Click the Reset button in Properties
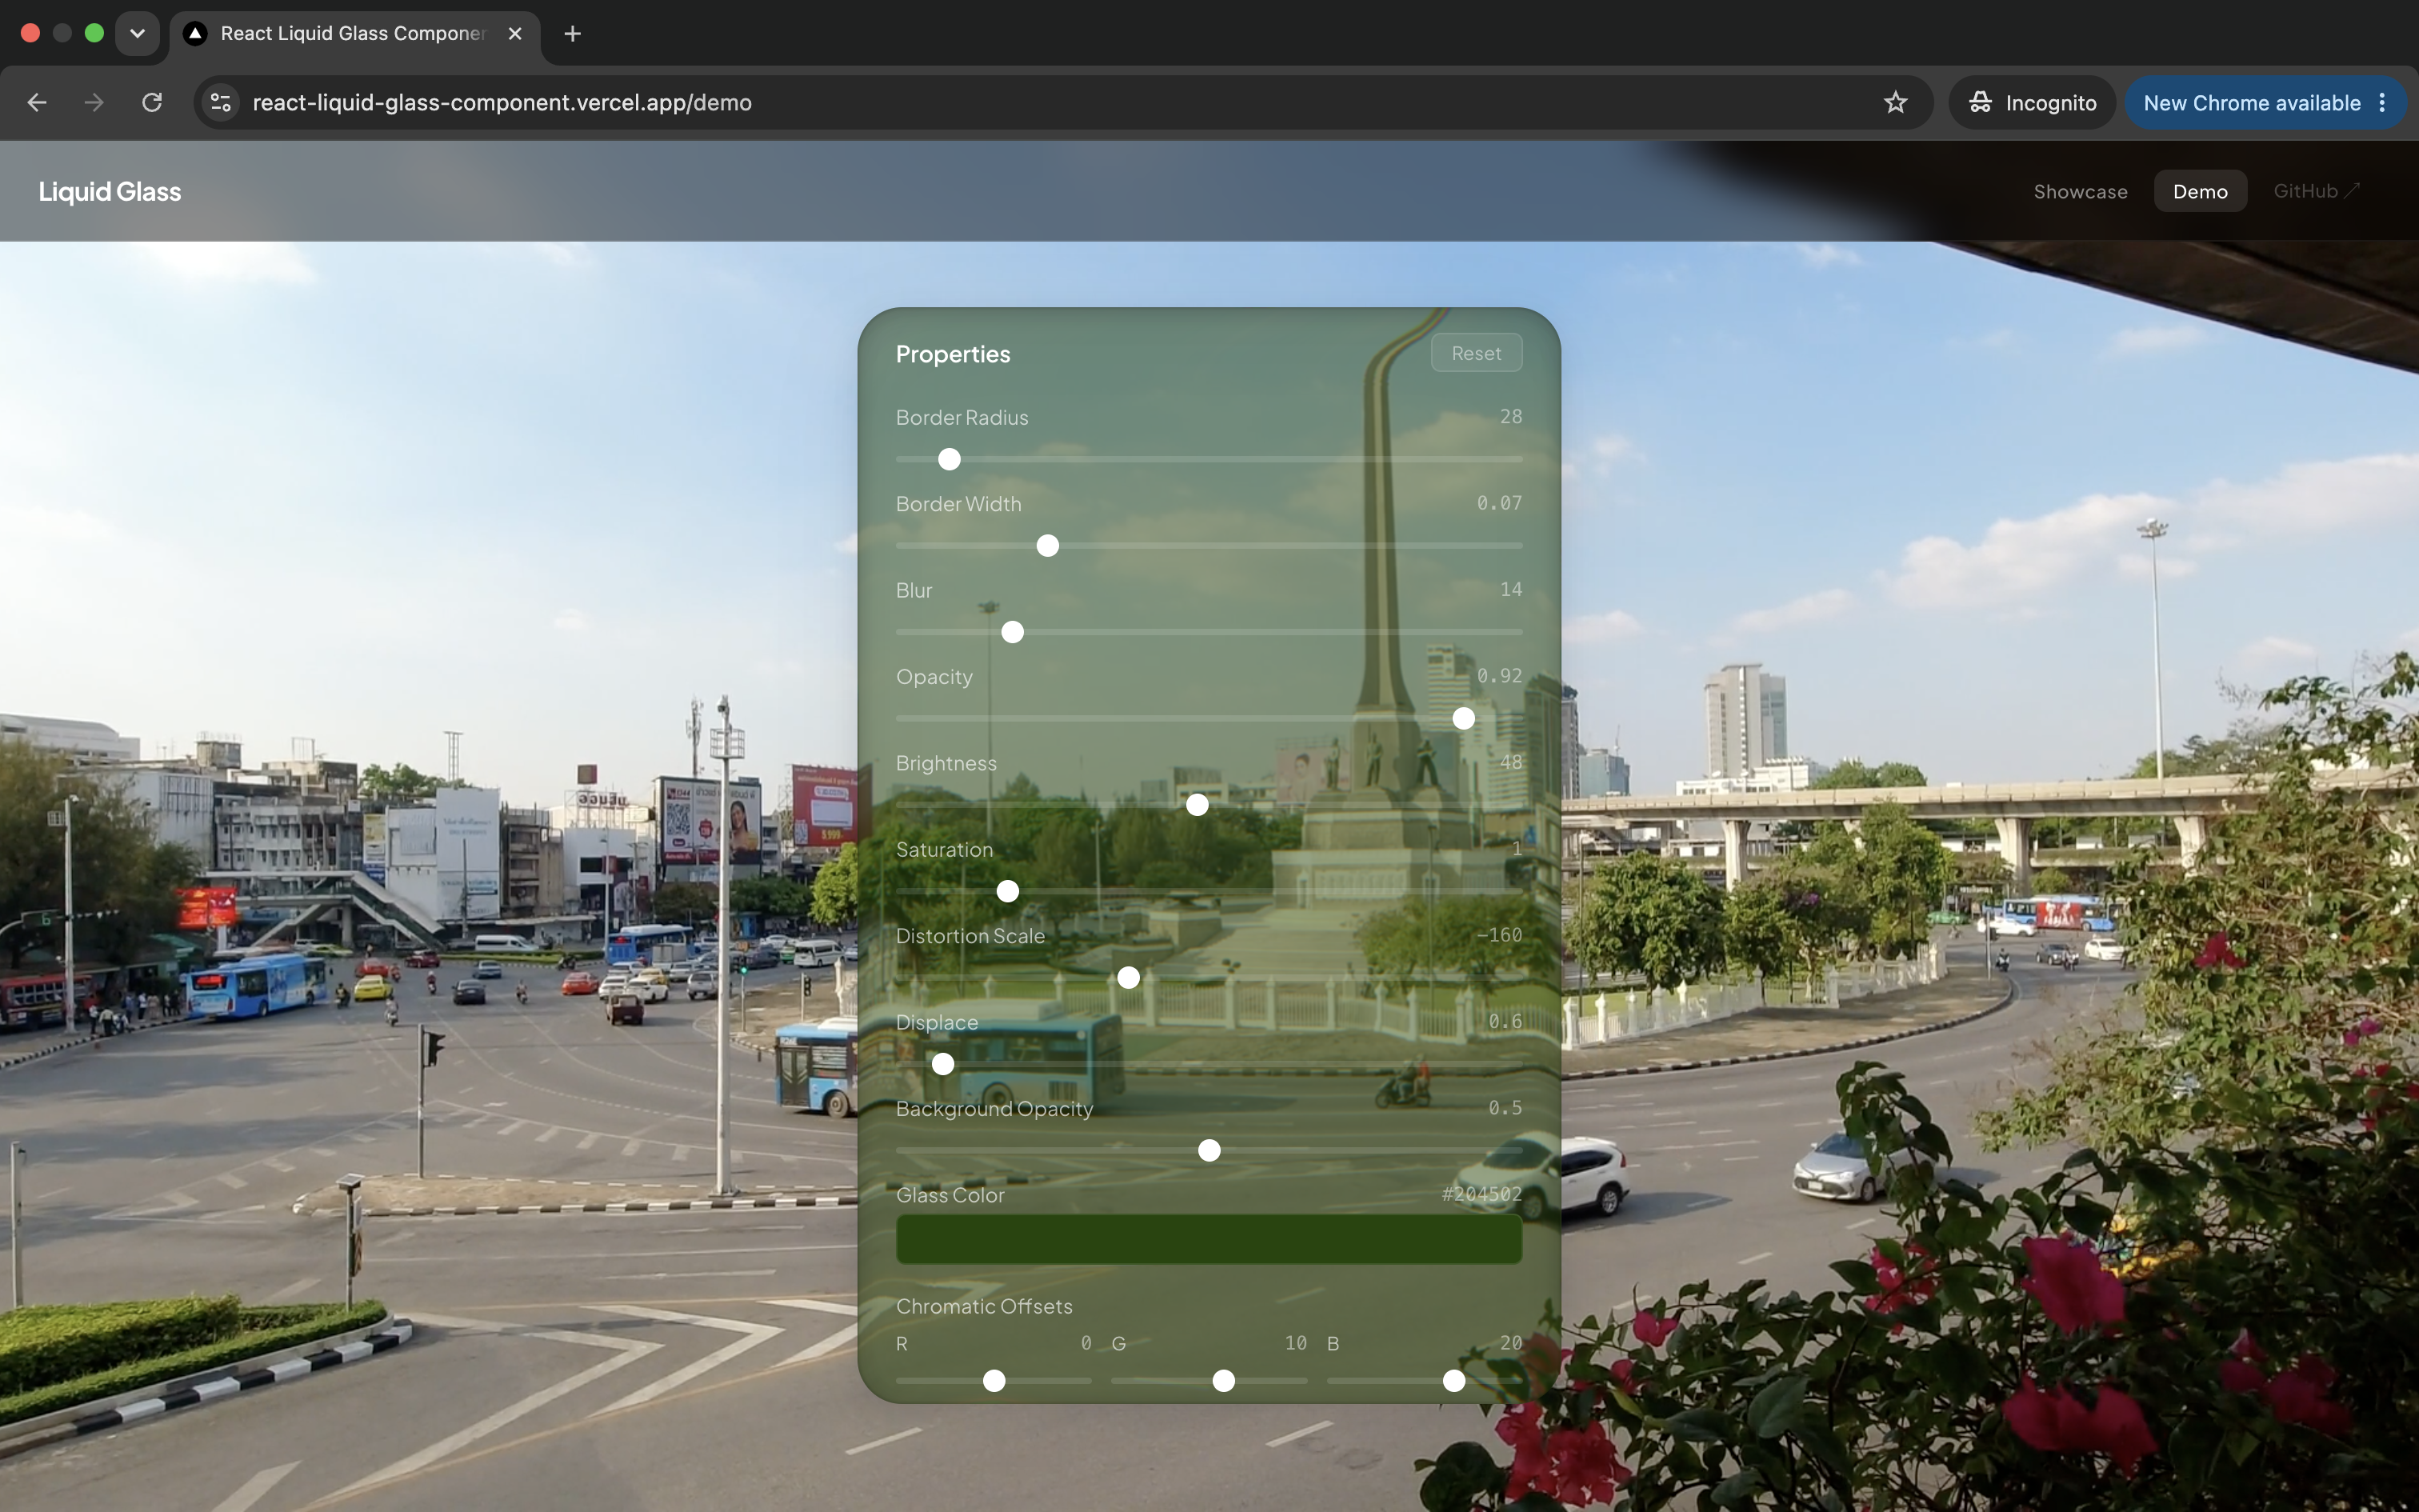The height and width of the screenshot is (1512, 2419). [x=1477, y=353]
